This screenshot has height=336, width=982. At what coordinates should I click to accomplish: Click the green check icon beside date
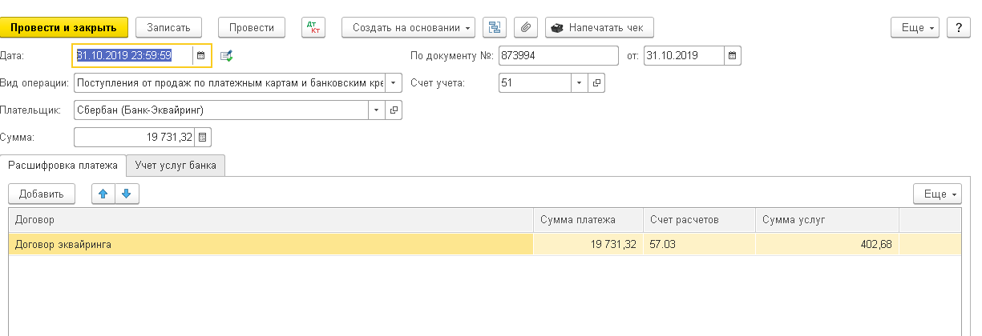pyautogui.click(x=227, y=56)
